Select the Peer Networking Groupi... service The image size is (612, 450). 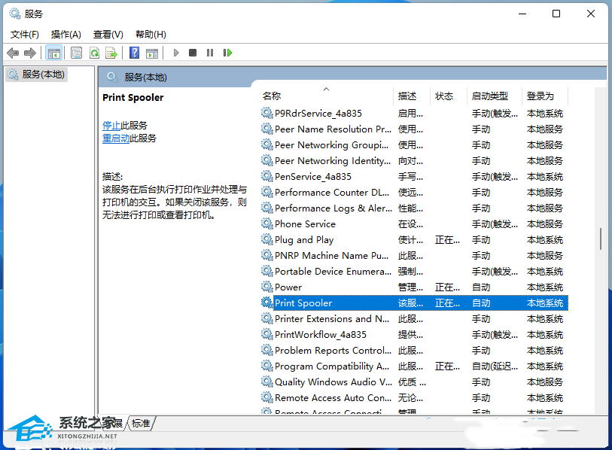414,144
